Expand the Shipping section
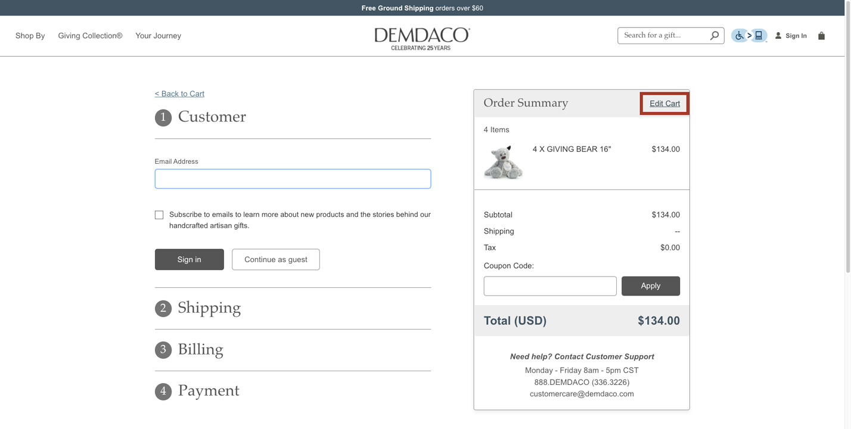The width and height of the screenshot is (851, 429). click(x=209, y=308)
